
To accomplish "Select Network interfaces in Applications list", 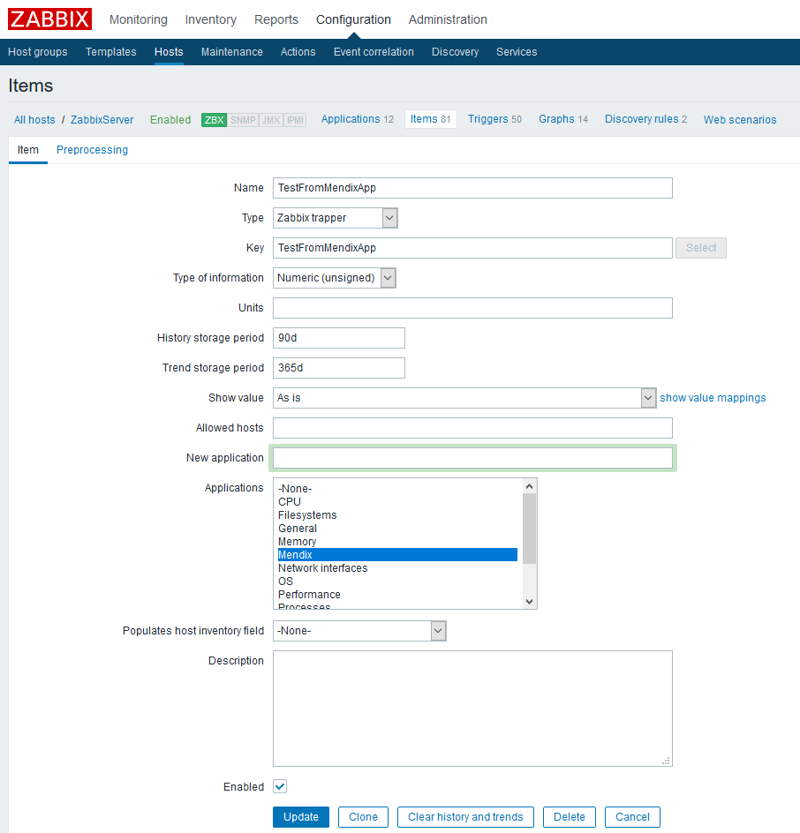I will coord(323,568).
